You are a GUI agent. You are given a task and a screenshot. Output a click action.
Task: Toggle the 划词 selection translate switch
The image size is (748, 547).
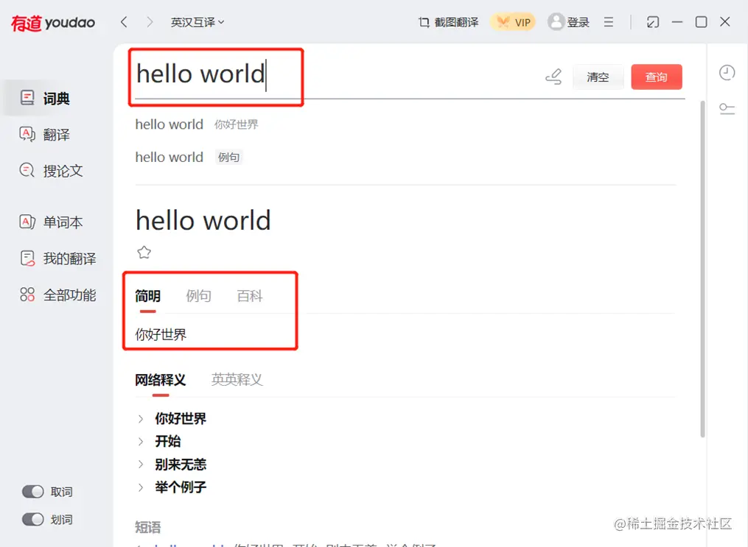(x=33, y=519)
